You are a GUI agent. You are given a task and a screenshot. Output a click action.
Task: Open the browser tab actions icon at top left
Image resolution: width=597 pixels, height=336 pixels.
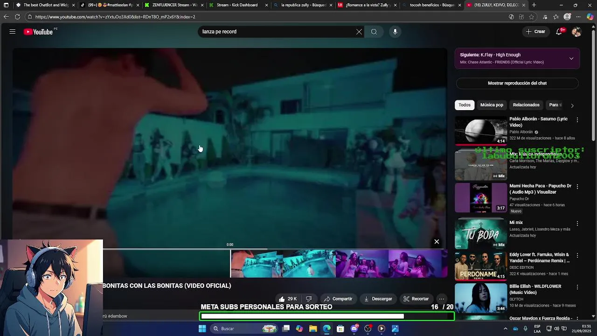(x=6, y=5)
